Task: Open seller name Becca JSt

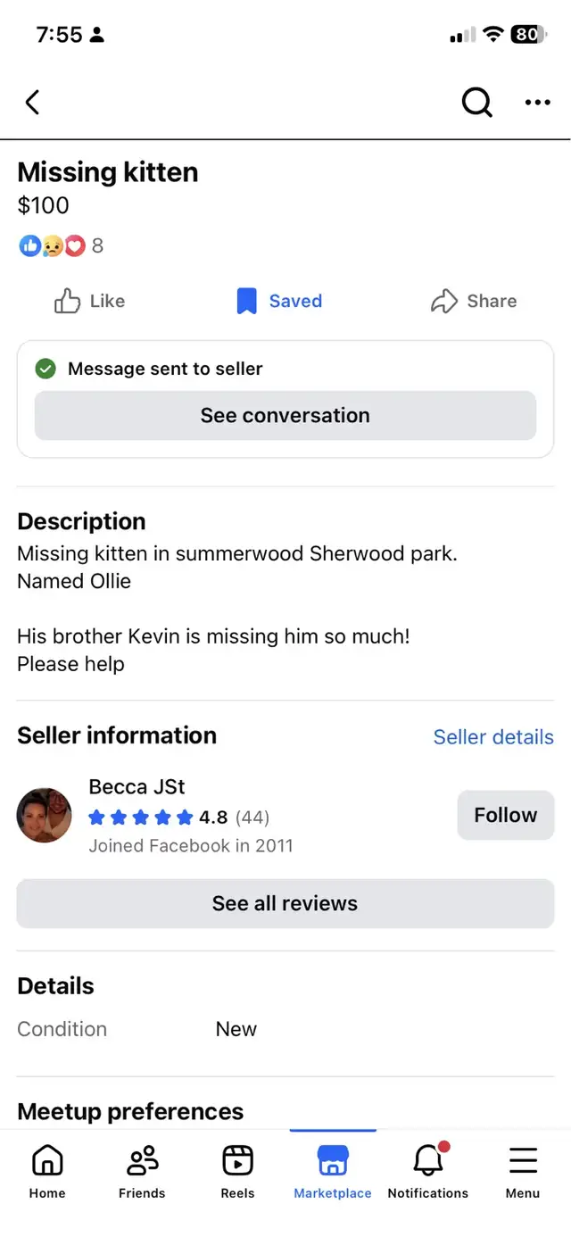Action: [x=137, y=787]
